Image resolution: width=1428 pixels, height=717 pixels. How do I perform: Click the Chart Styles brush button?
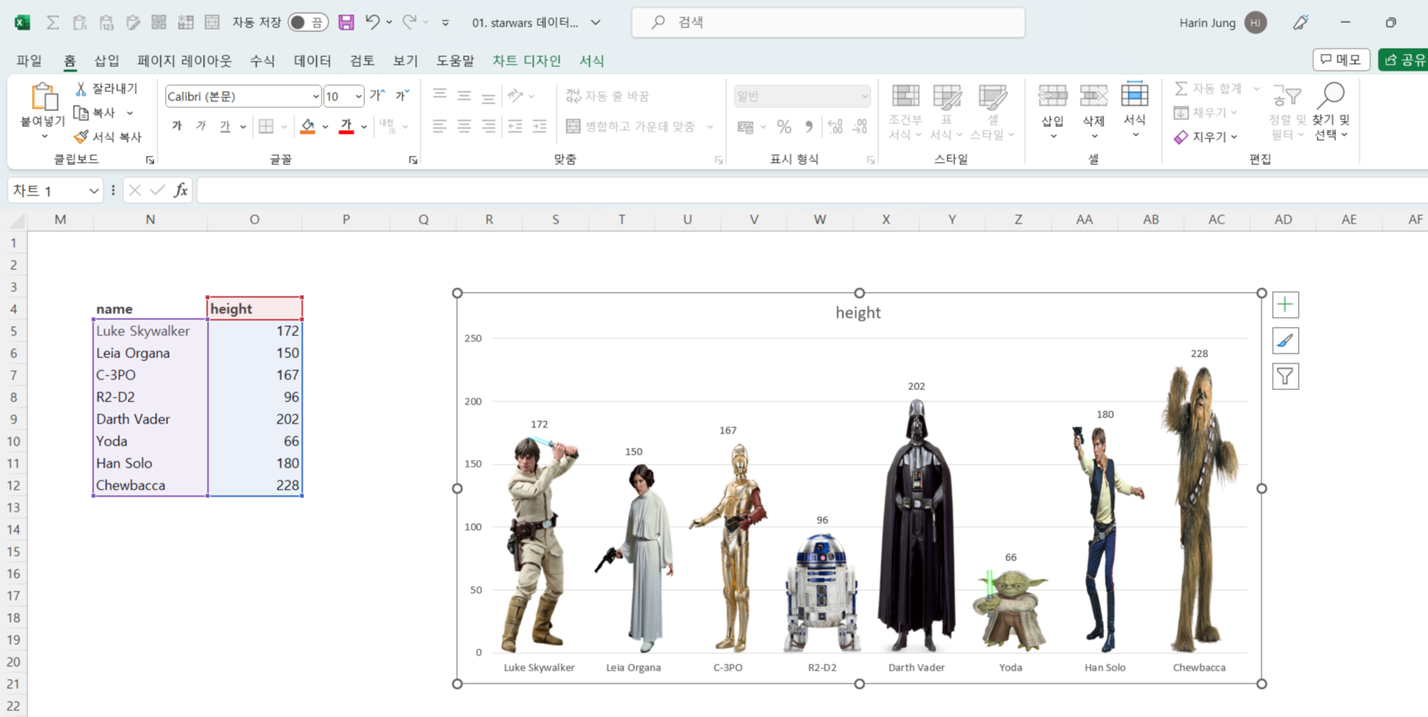(1285, 341)
